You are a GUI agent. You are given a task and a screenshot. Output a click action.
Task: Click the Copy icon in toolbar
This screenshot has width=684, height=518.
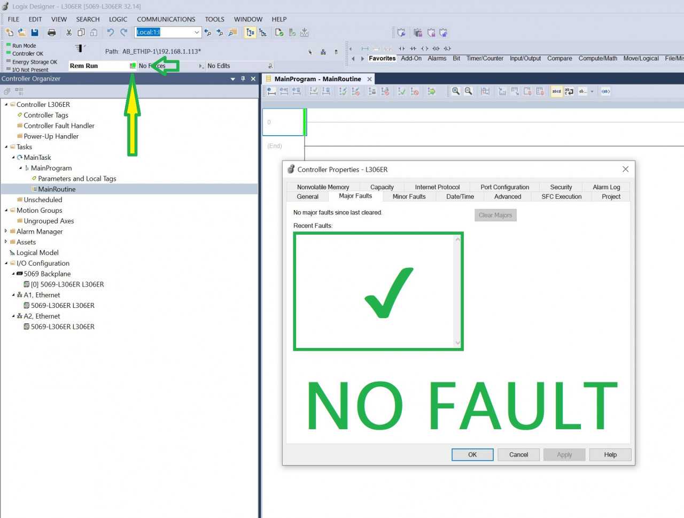[x=81, y=33]
